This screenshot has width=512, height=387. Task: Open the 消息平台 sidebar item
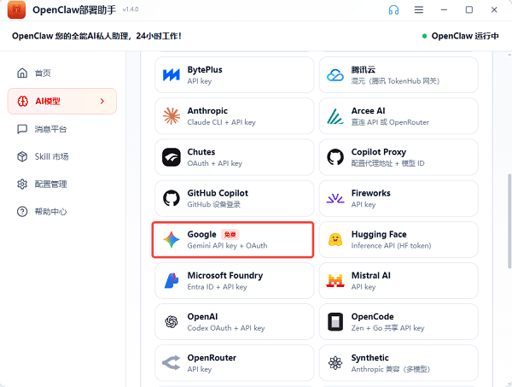[x=62, y=129]
